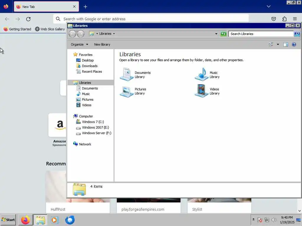Expand the arrow after Libraries breadcrumb
Screen dimensions: 302x226
114,34
